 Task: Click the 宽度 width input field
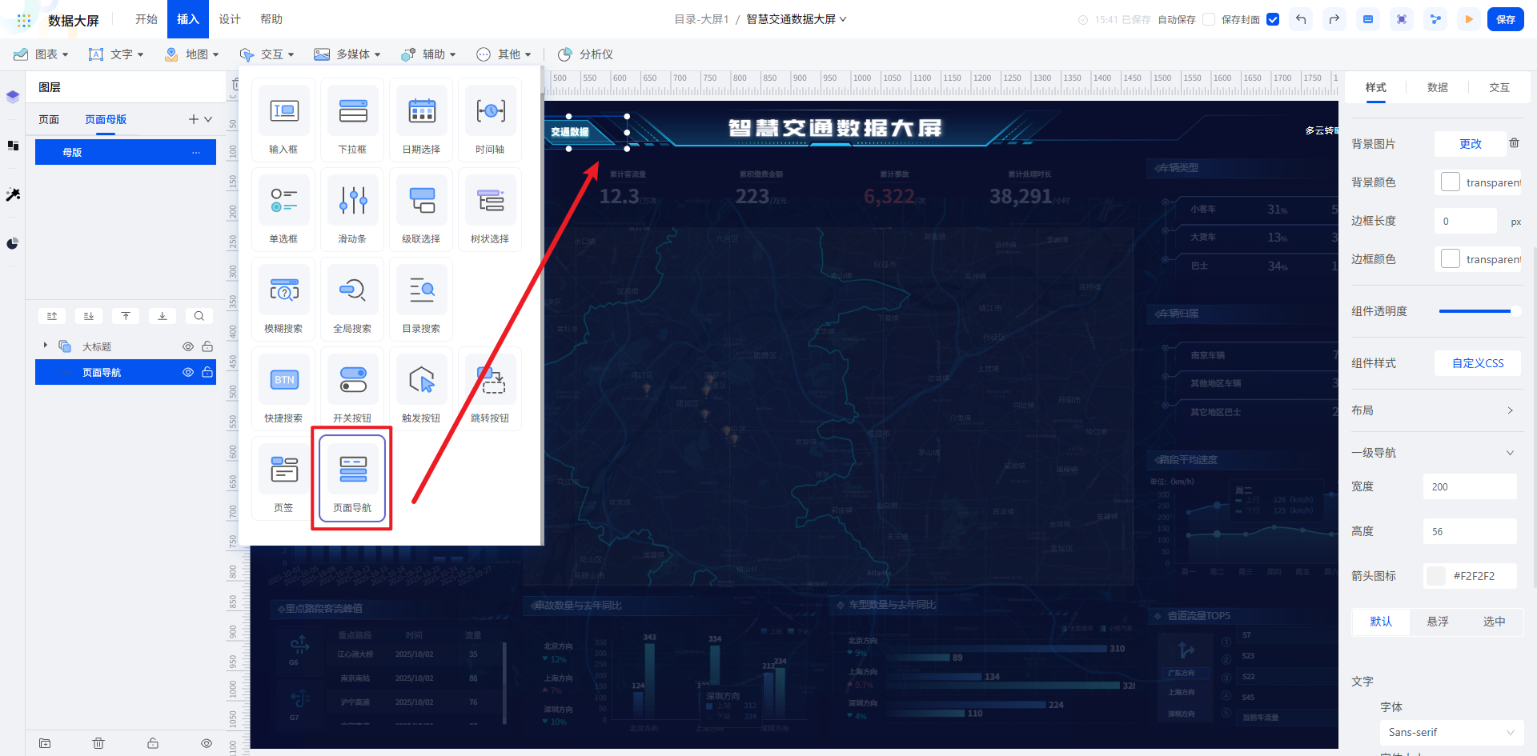tap(1470, 486)
